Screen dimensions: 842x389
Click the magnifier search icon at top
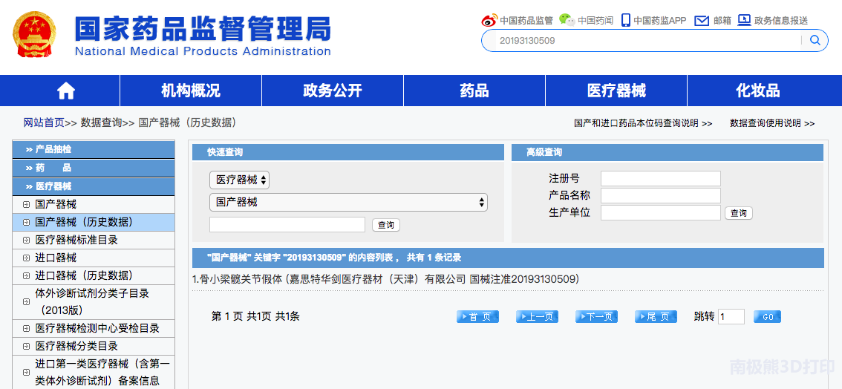coord(815,40)
